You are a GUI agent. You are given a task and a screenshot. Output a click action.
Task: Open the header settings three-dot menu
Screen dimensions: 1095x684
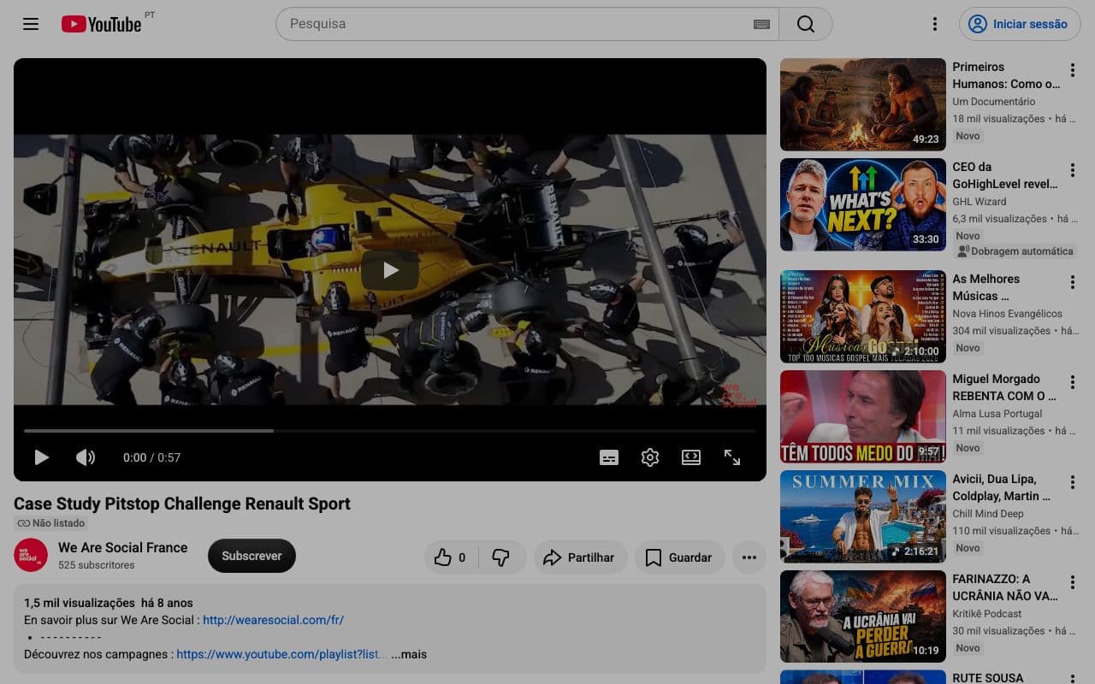935,24
